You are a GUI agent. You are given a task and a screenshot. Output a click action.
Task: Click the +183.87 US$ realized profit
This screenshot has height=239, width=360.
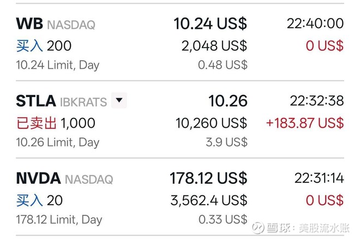click(305, 123)
